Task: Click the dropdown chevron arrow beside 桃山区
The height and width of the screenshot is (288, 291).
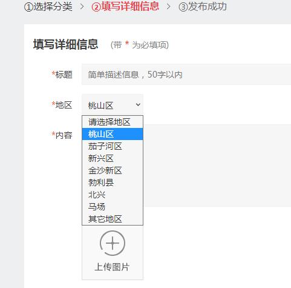Action: point(138,105)
